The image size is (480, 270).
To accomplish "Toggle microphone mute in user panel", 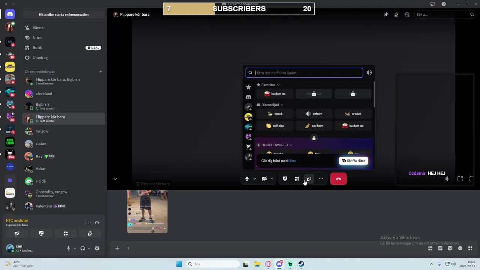I will pos(68,248).
